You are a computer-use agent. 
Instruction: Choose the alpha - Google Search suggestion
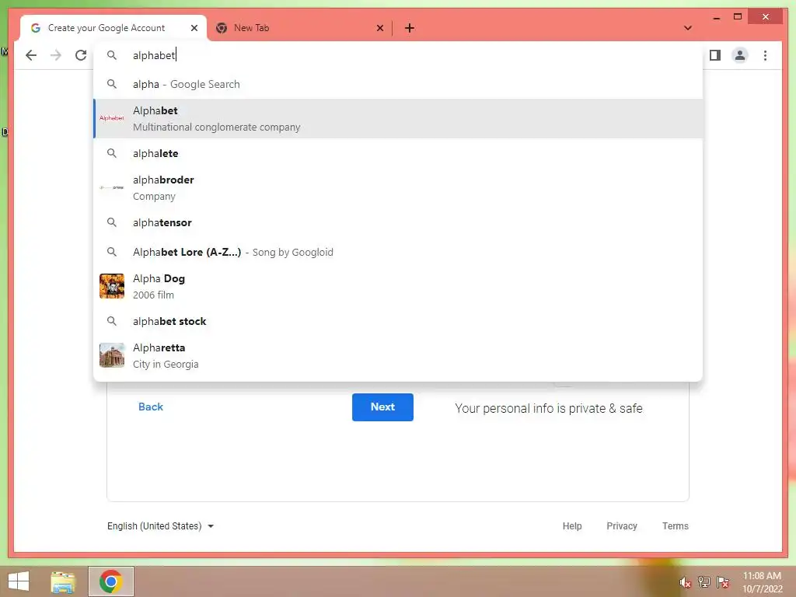399,84
